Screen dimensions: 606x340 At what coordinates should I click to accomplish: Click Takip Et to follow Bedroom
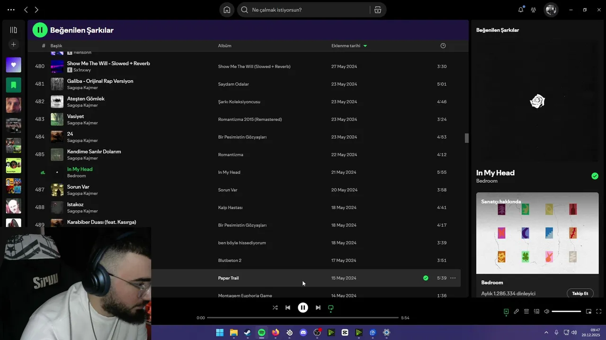[580, 293]
